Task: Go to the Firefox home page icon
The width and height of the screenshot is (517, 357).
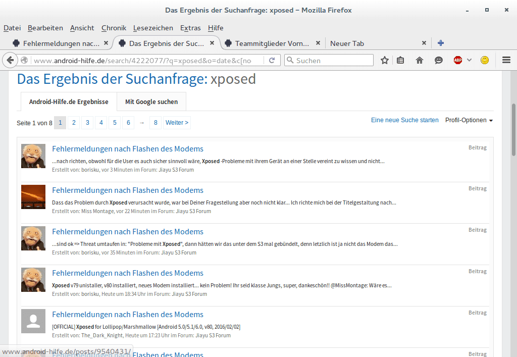Action: pyautogui.click(x=420, y=60)
